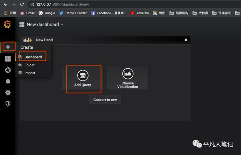View site information icon in address bar

tap(32, 5)
